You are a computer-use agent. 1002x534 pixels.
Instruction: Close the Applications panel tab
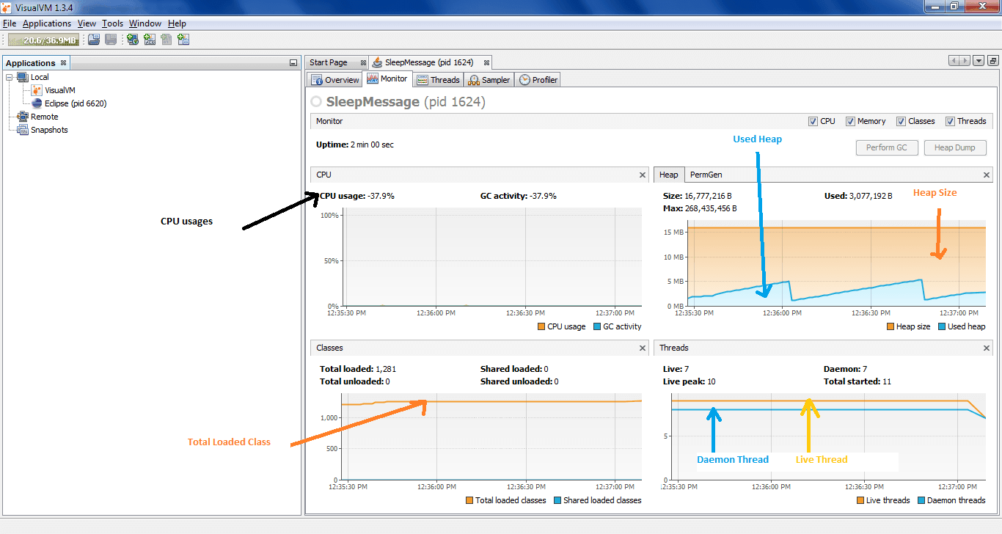pos(63,63)
